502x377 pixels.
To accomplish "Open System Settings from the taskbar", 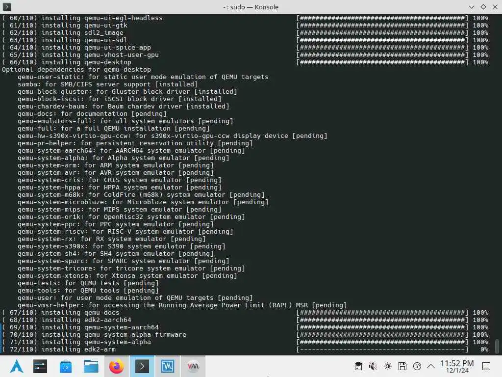I will pyautogui.click(x=40, y=366).
